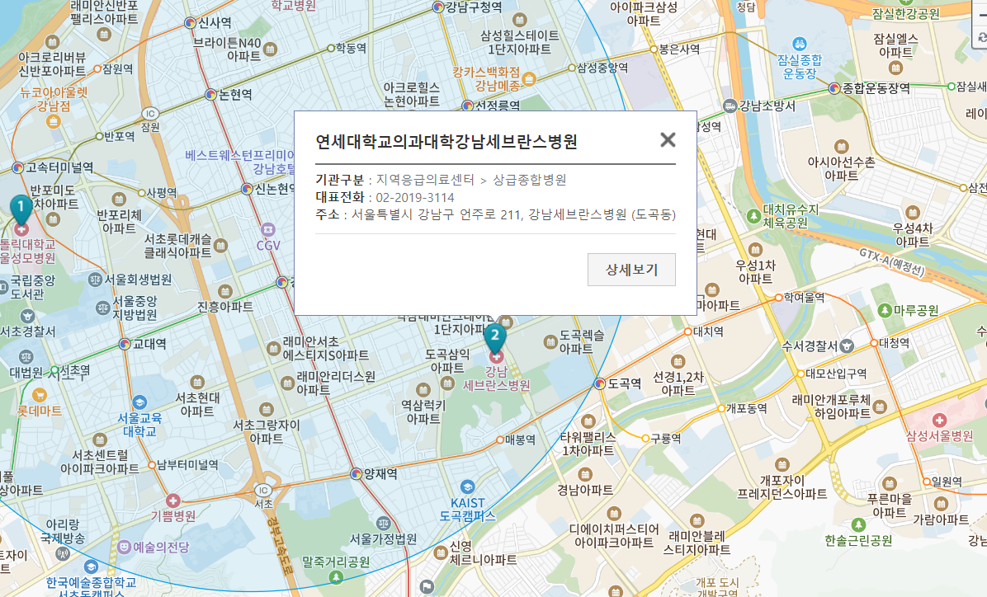The height and width of the screenshot is (597, 987).
Task: Click the 서울교육대학교 school icon
Action: [139, 402]
